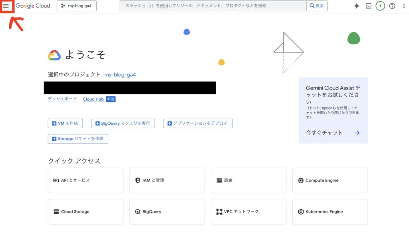
Task: Open 課金 billing quick access card
Action: click(x=248, y=180)
